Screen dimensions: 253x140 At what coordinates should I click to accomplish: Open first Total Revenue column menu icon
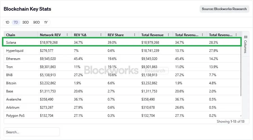[168, 35]
